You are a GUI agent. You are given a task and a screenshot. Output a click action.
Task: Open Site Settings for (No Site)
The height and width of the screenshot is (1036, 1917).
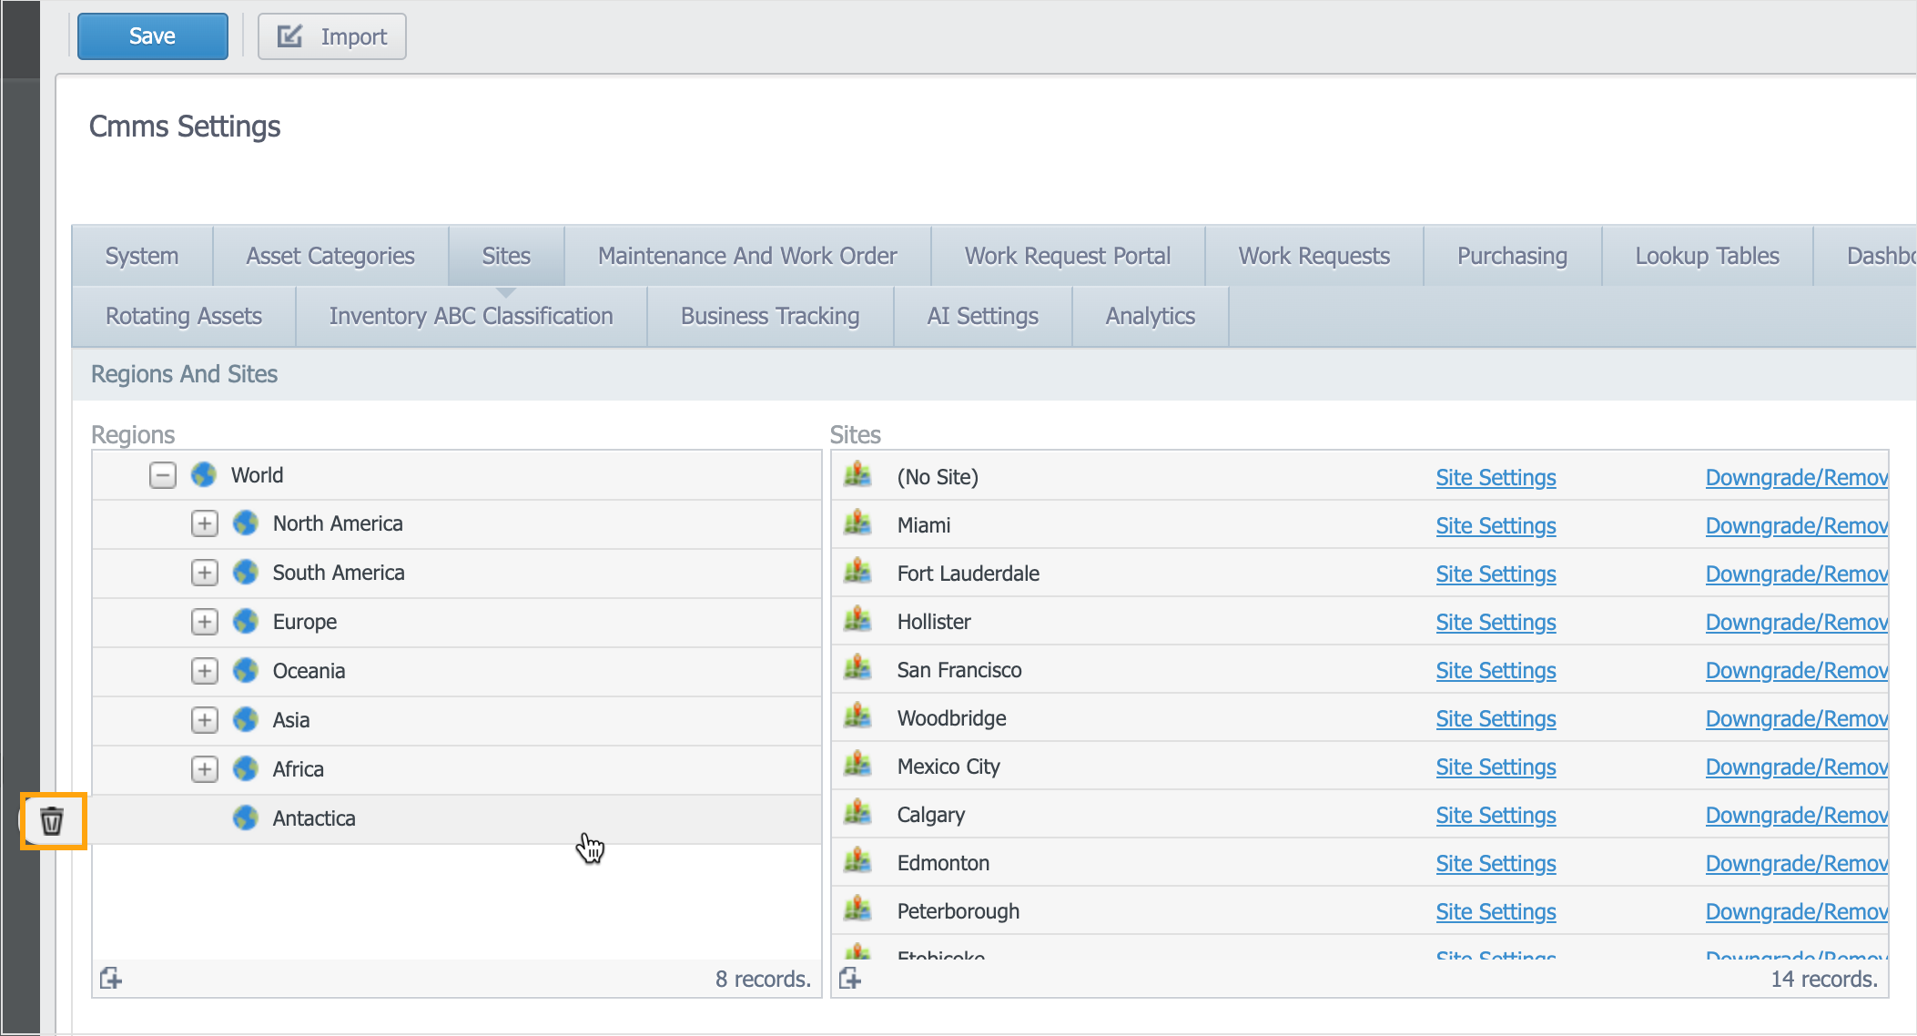click(1496, 477)
